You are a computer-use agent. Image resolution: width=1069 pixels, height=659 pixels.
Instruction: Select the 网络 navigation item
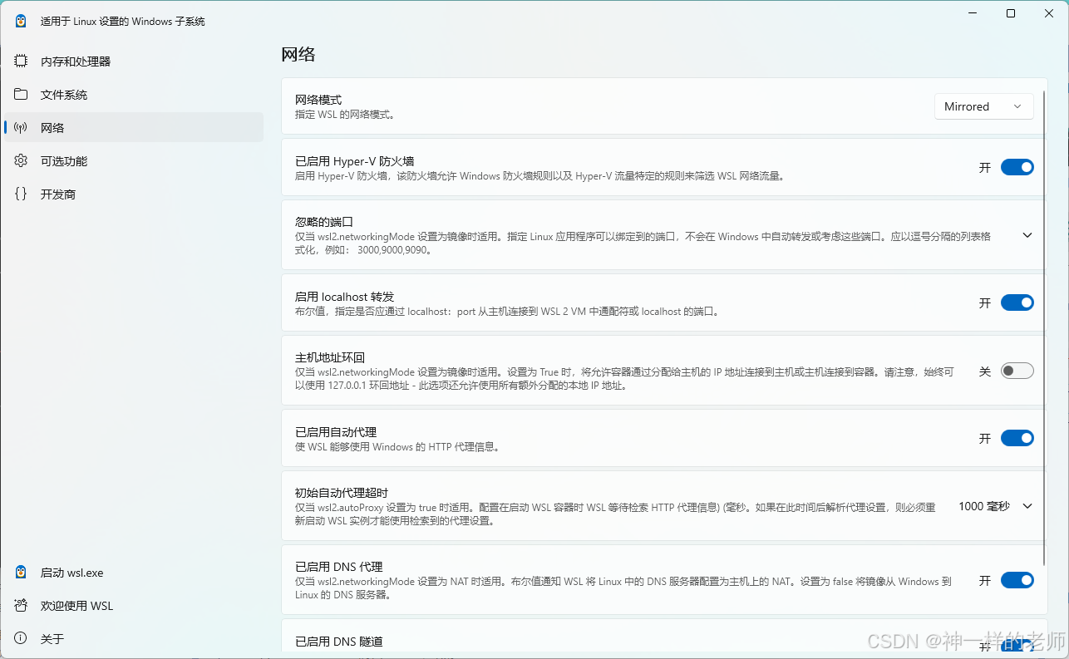point(134,127)
